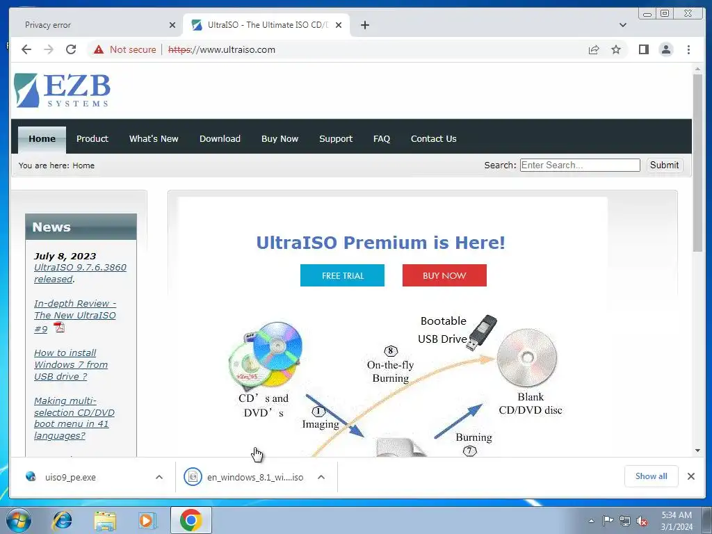This screenshot has width=712, height=534.
Task: Open a new tab
Action: coord(364,25)
